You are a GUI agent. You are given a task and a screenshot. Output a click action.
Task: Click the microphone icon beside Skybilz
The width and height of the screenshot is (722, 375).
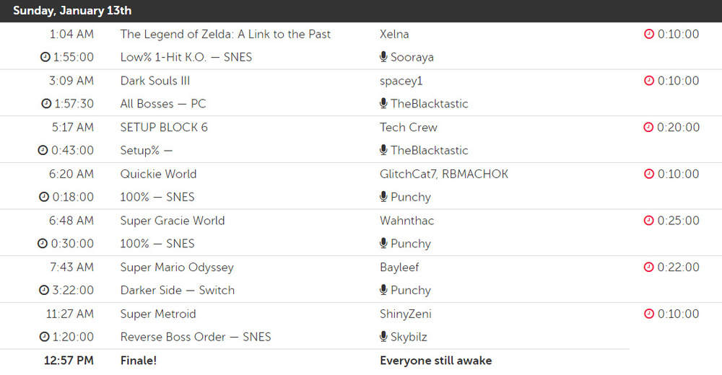coord(383,337)
